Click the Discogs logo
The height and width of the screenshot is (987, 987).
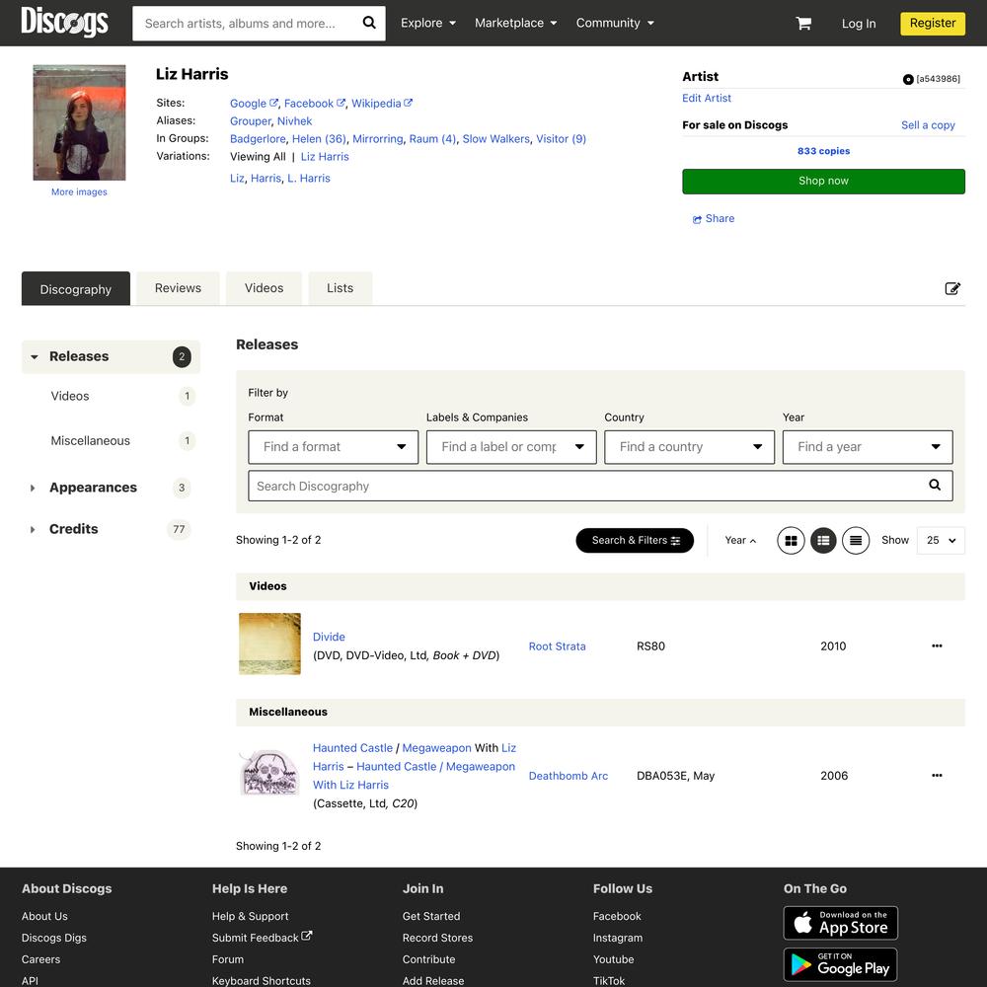(x=64, y=23)
